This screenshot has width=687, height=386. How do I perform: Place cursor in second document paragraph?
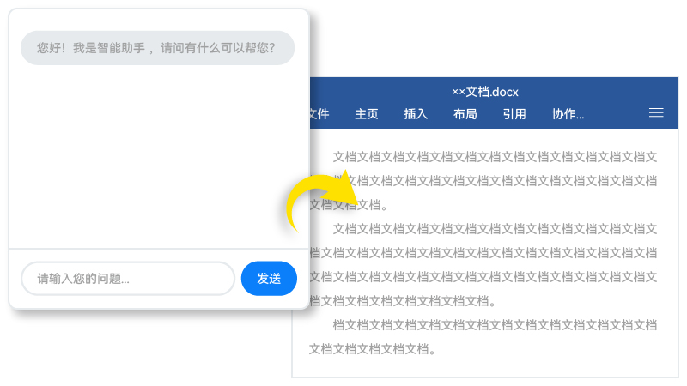pyautogui.click(x=483, y=265)
